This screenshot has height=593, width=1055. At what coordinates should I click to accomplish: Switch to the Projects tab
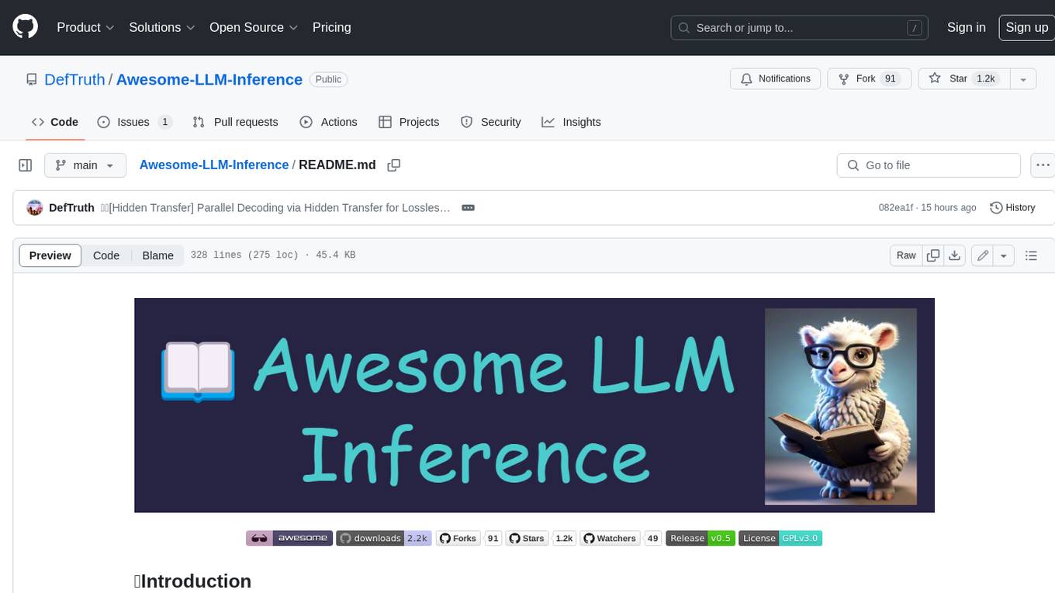coord(409,122)
